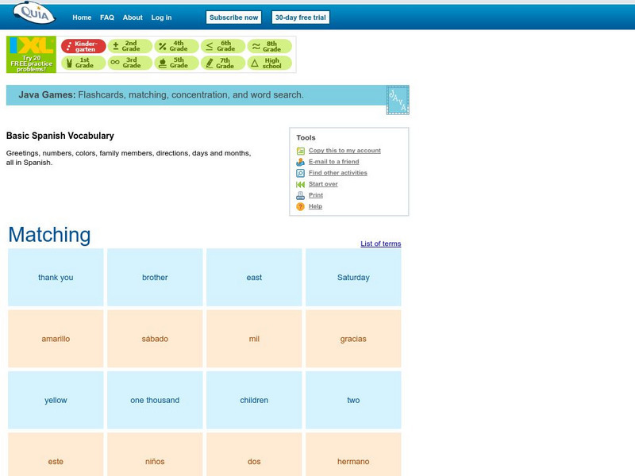Click the magnifier Find other activities icon
This screenshot has width=635, height=476.
pyautogui.click(x=299, y=172)
